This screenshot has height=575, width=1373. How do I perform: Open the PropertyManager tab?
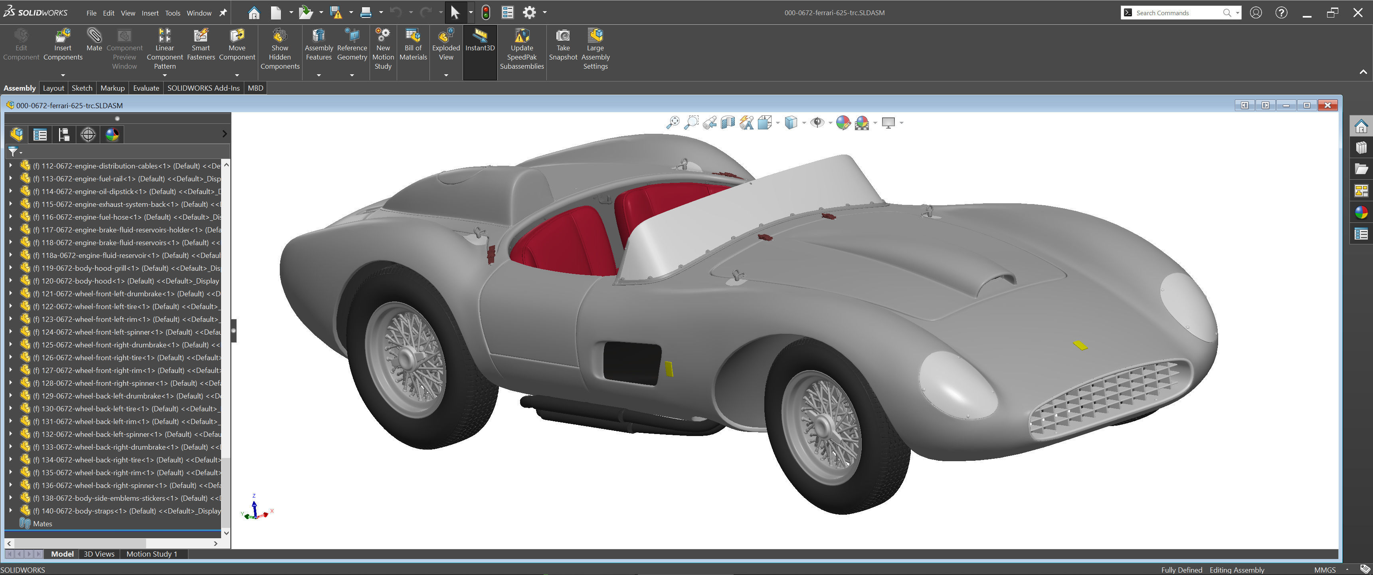point(40,135)
